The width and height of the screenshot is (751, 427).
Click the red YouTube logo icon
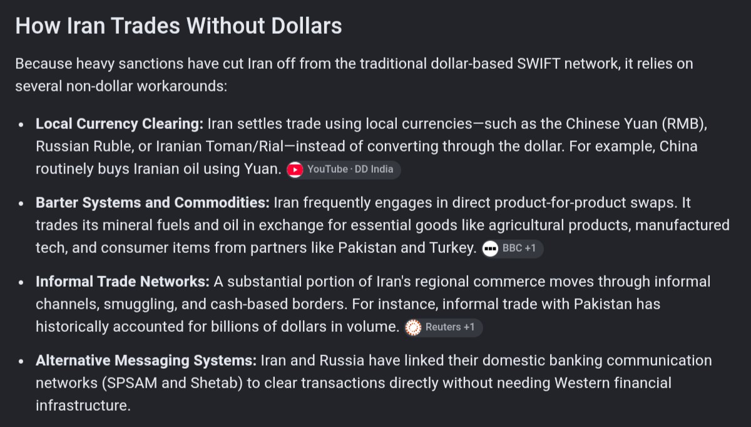(295, 170)
